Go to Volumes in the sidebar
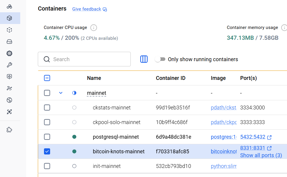 [x=9, y=42]
